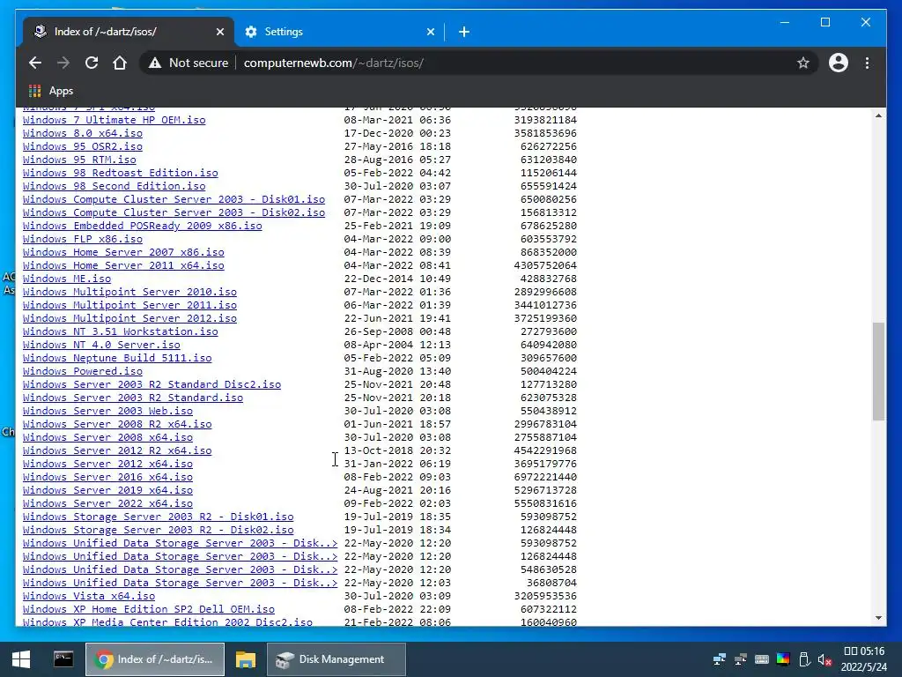Screen dimensions: 902x677
Task: Download Windows_Server_2022_x64.iso
Action: [107, 503]
